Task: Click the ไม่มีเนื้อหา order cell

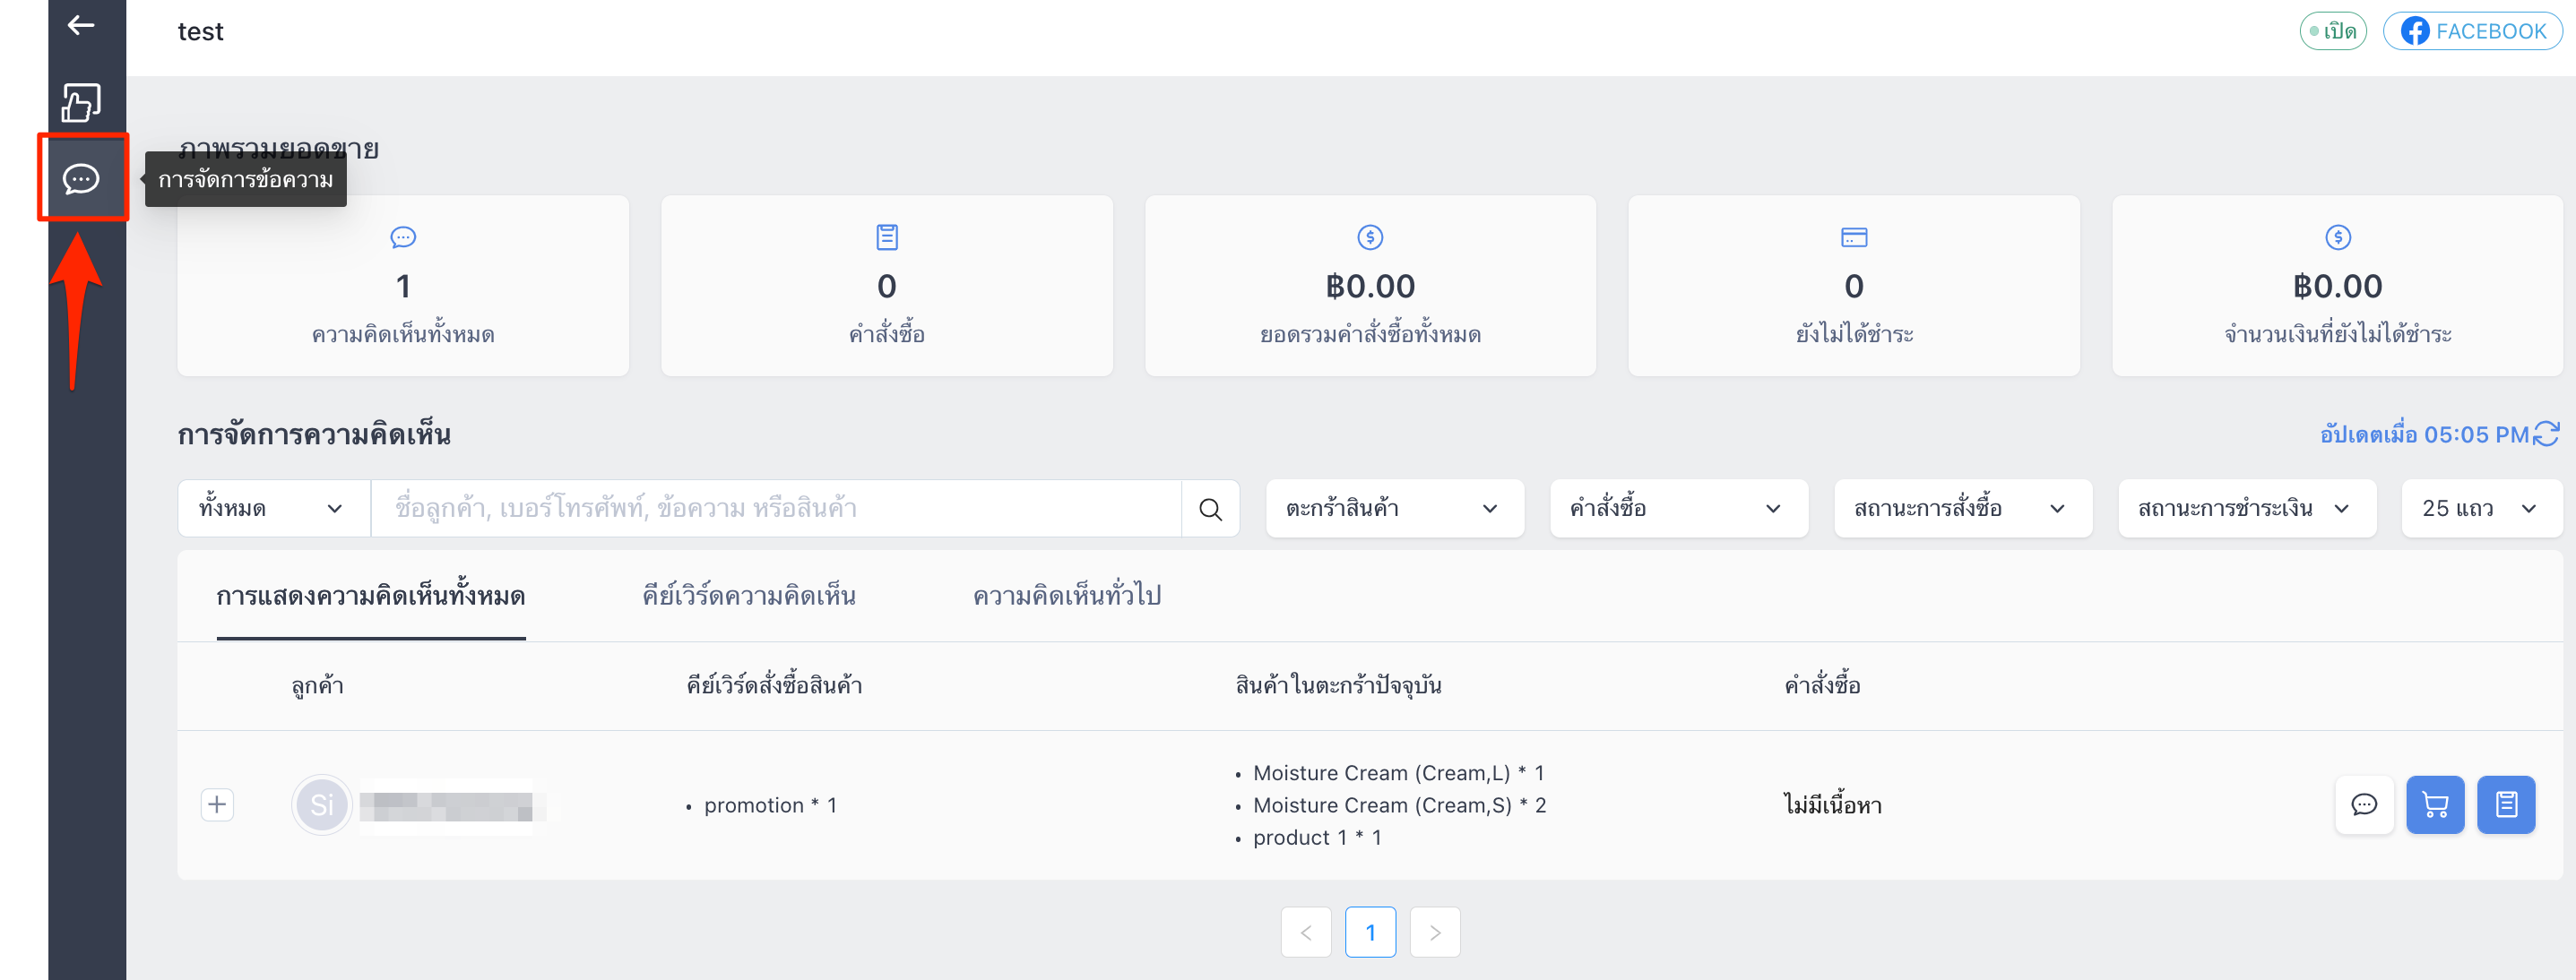Action: [x=1832, y=805]
